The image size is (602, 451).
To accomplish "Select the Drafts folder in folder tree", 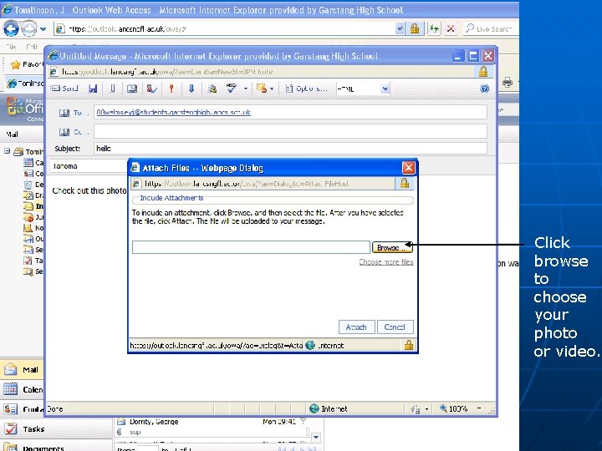I will 33,195.
